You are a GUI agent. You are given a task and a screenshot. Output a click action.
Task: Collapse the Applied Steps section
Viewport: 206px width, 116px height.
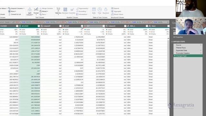coord(172,42)
